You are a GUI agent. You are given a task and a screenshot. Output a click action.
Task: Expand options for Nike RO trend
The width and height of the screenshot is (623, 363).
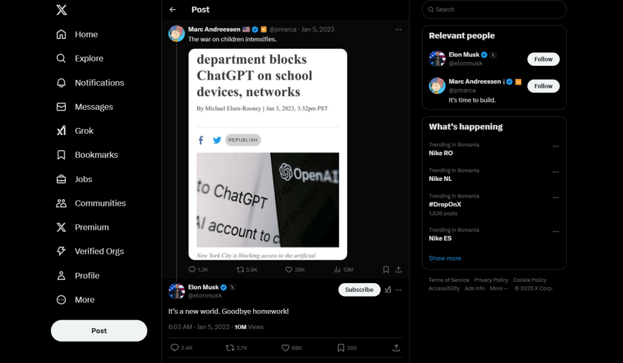click(555, 146)
